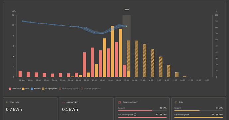The height and width of the screenshot is (120, 229).
Task: Click the 47 - 58 kWh forecast value
Action: point(161,115)
